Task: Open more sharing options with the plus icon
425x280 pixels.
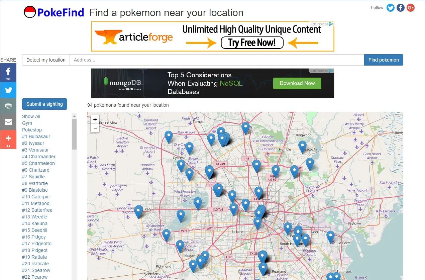Action: [x=8, y=139]
